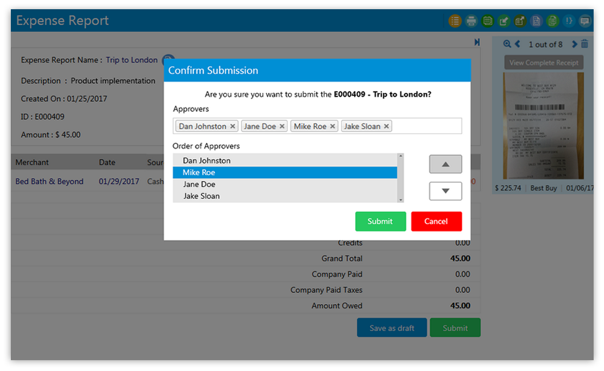The height and width of the screenshot is (371, 604).
Task: Move selected approver down in order
Action: (445, 191)
